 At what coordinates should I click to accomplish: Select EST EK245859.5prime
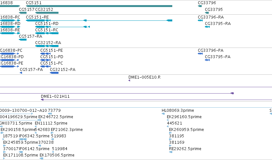(x=20, y=142)
